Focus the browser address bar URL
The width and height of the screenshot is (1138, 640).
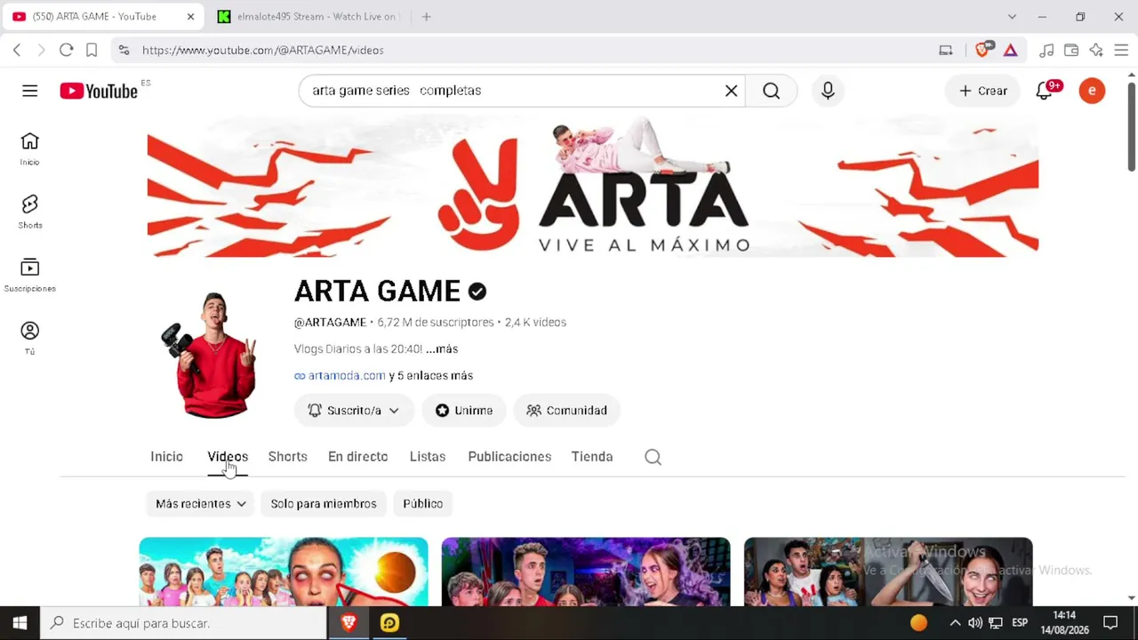tap(263, 50)
